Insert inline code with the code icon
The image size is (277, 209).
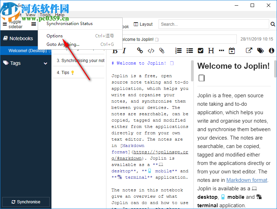tap(151, 51)
